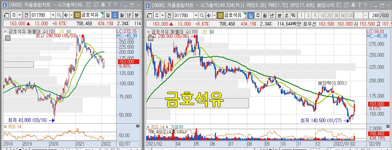Toggle side panel icon in right chart window
Viewport: 392px width, 150px height.
point(150,15)
